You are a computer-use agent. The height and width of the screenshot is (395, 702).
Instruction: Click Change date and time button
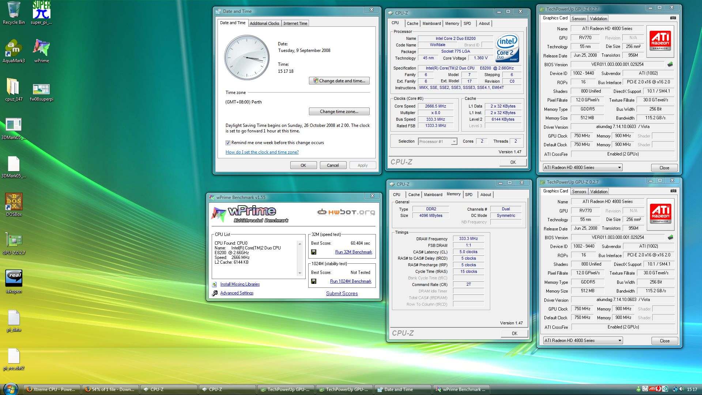pyautogui.click(x=339, y=81)
